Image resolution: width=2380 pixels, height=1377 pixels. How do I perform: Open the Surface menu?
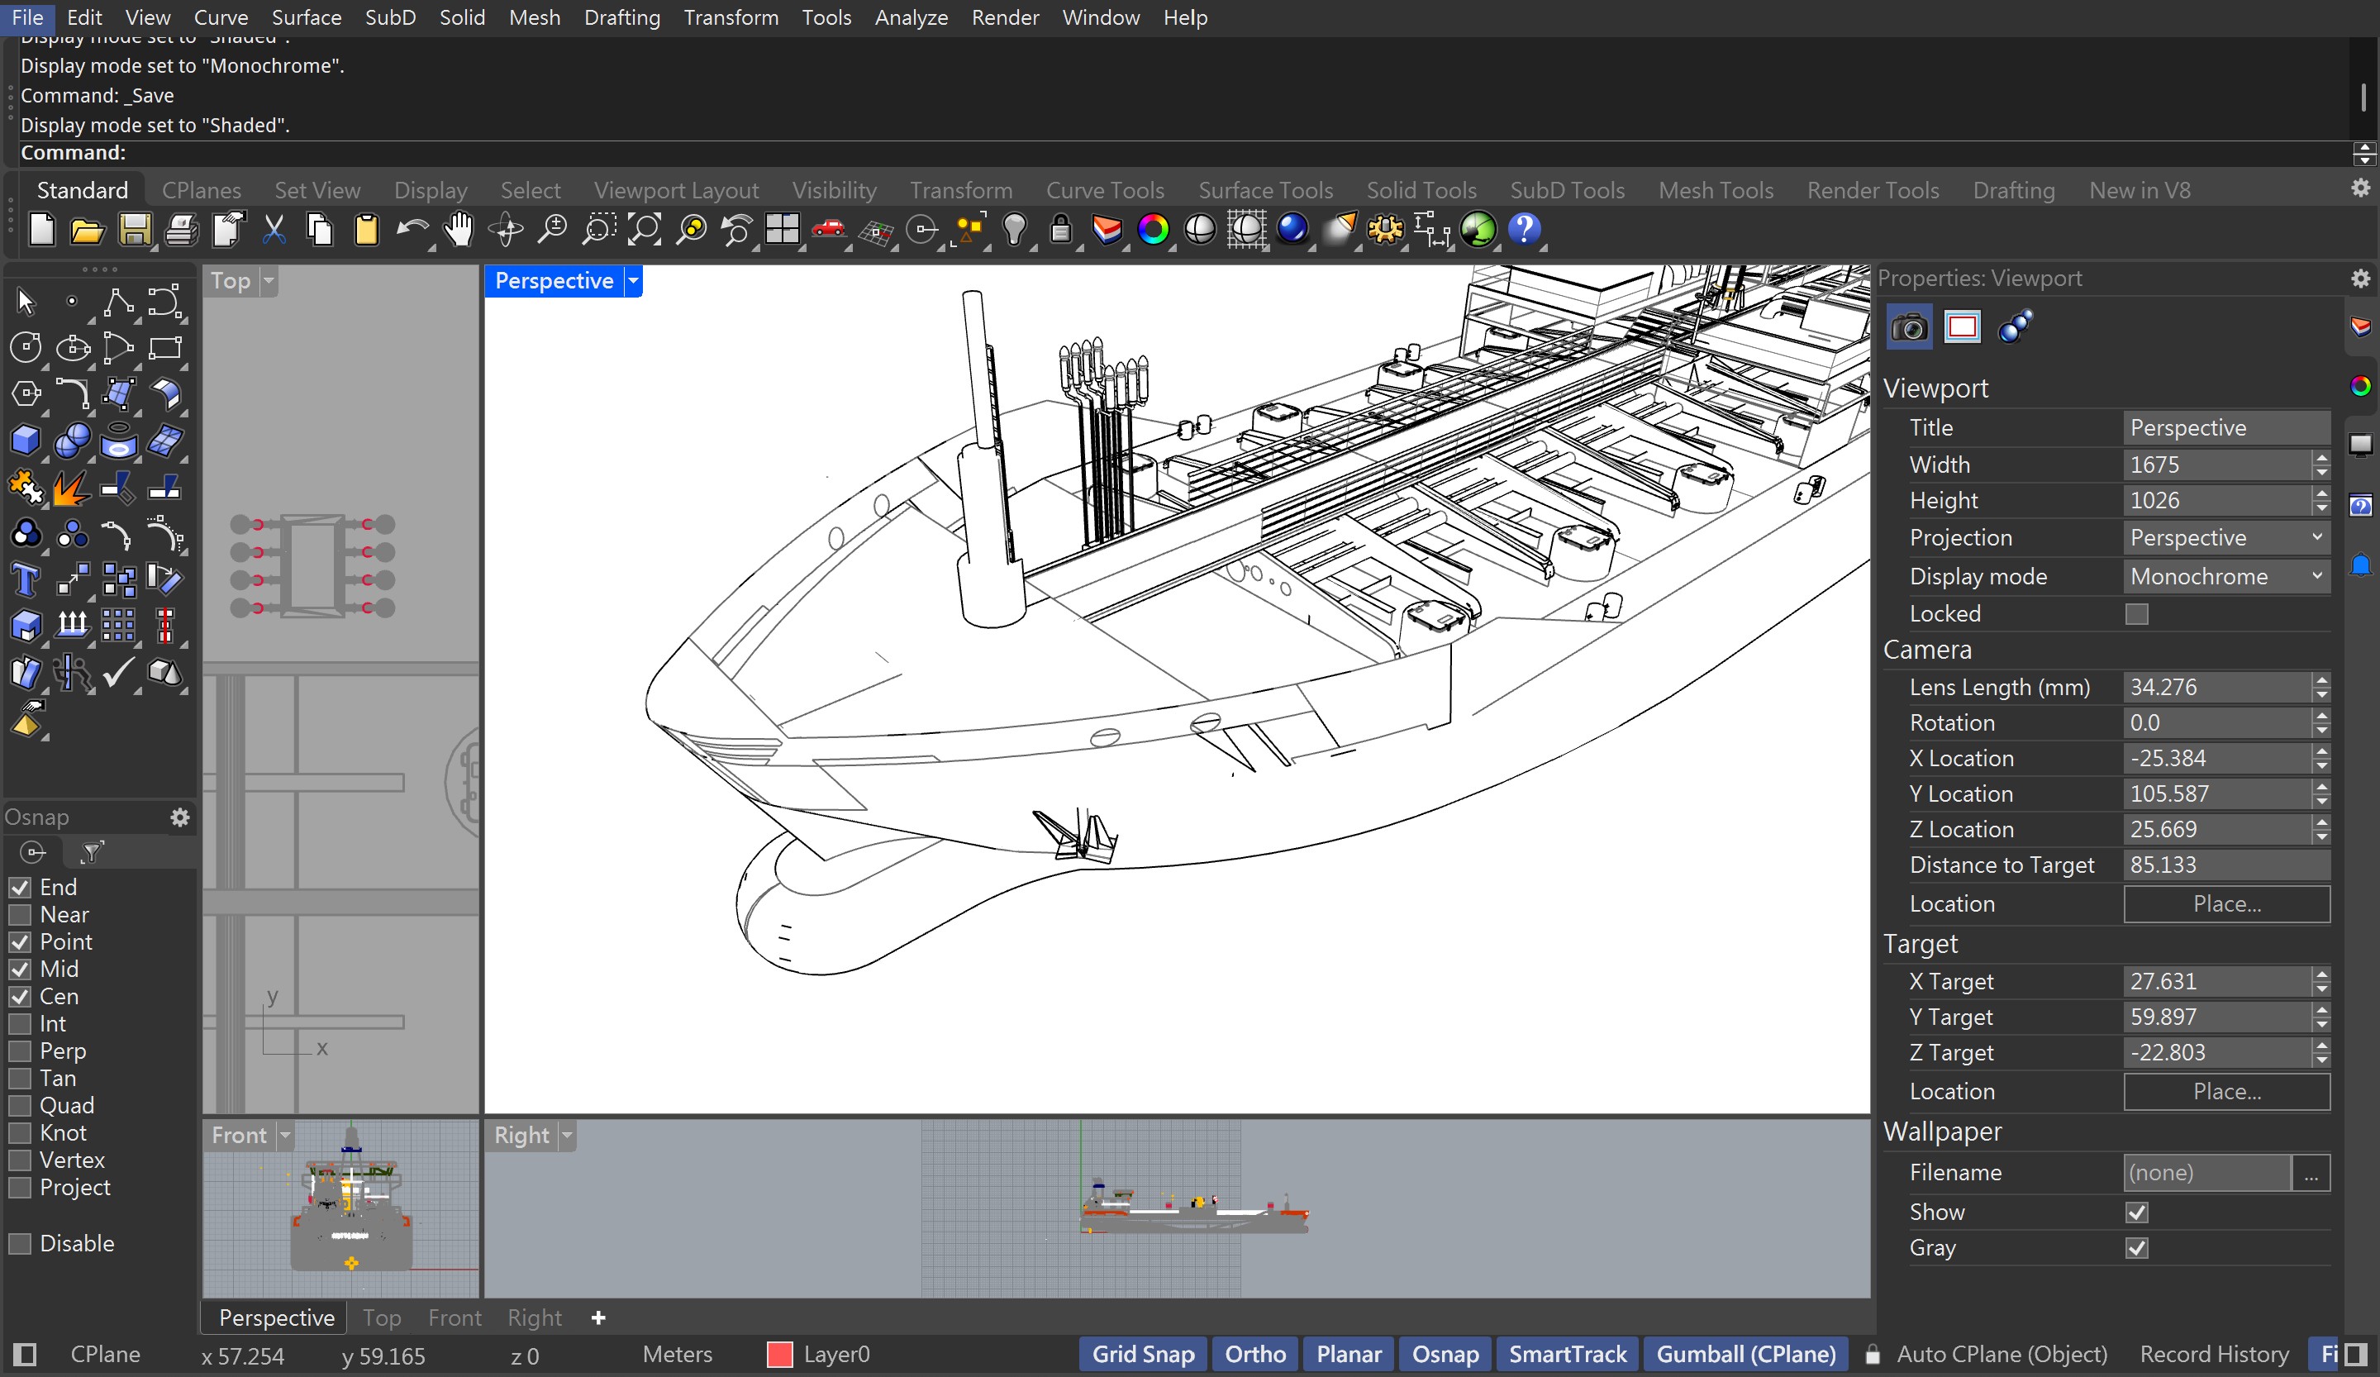tap(306, 17)
